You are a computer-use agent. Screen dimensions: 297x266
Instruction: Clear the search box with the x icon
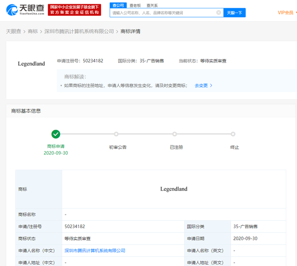click(x=219, y=13)
